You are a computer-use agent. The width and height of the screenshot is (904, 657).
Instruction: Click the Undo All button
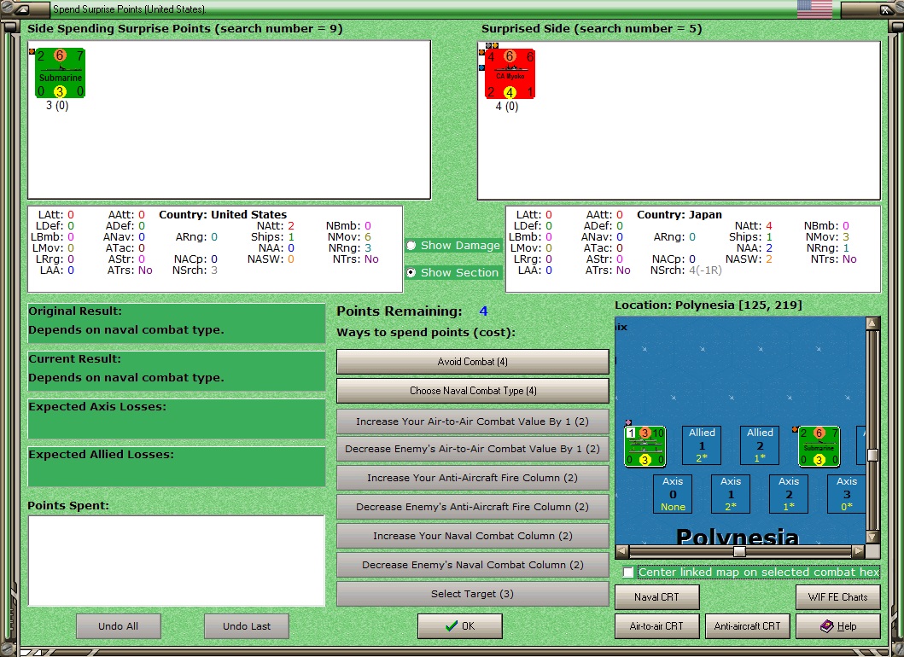[118, 626]
